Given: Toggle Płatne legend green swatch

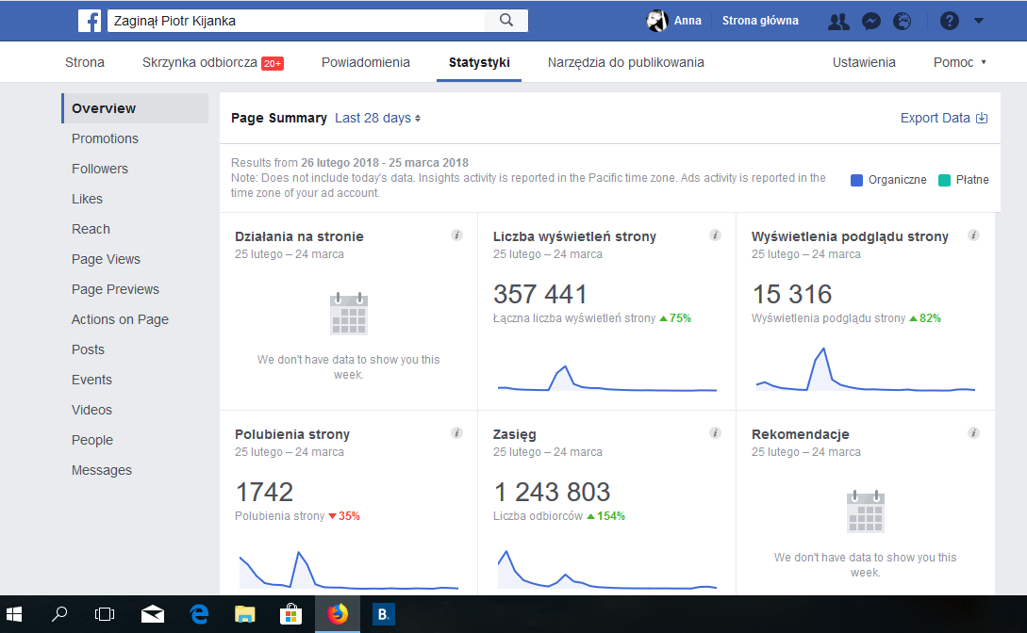Looking at the screenshot, I should 945,180.
